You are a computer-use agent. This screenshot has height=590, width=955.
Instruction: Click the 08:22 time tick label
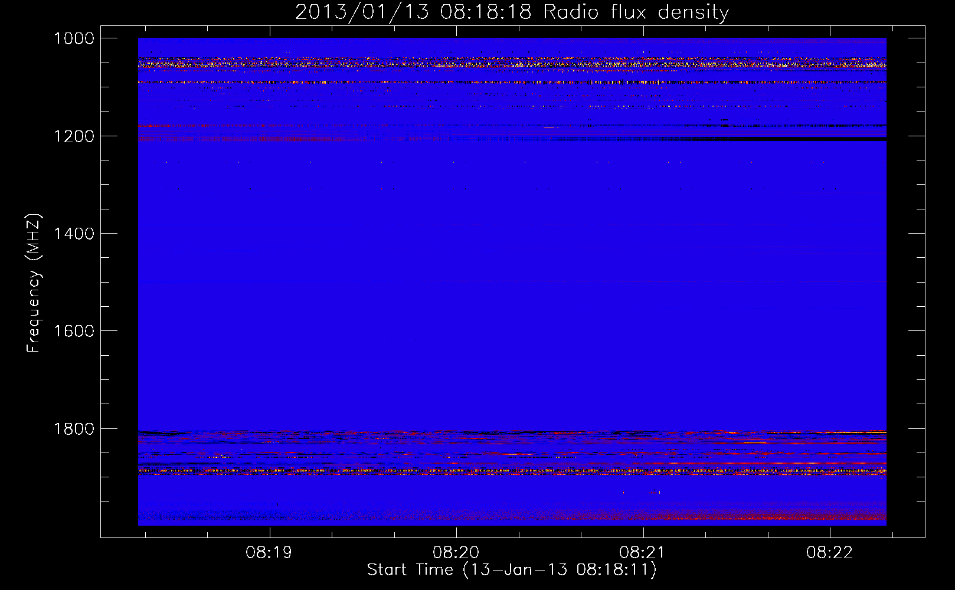pos(830,553)
